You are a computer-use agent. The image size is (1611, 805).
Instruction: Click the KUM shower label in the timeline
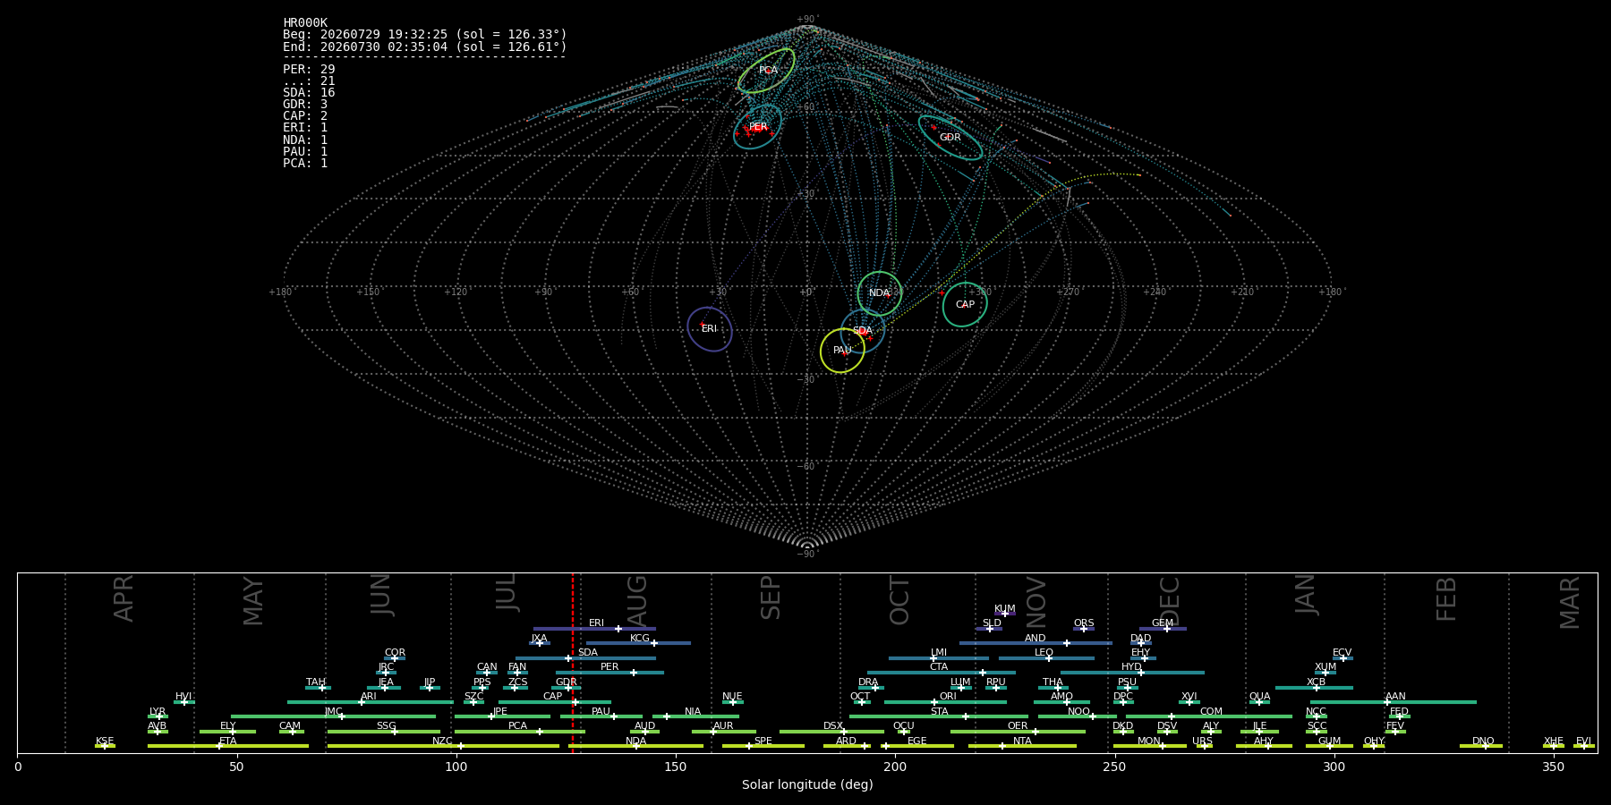click(x=1005, y=609)
